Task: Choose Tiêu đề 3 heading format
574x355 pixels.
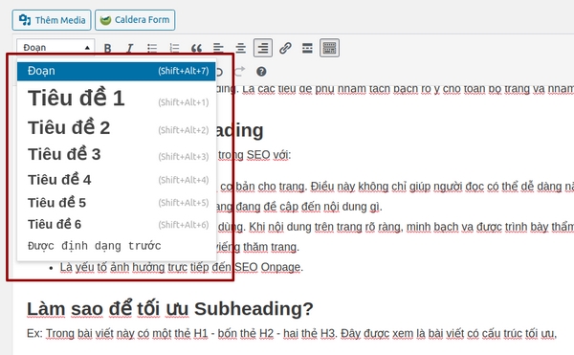Action: point(117,154)
